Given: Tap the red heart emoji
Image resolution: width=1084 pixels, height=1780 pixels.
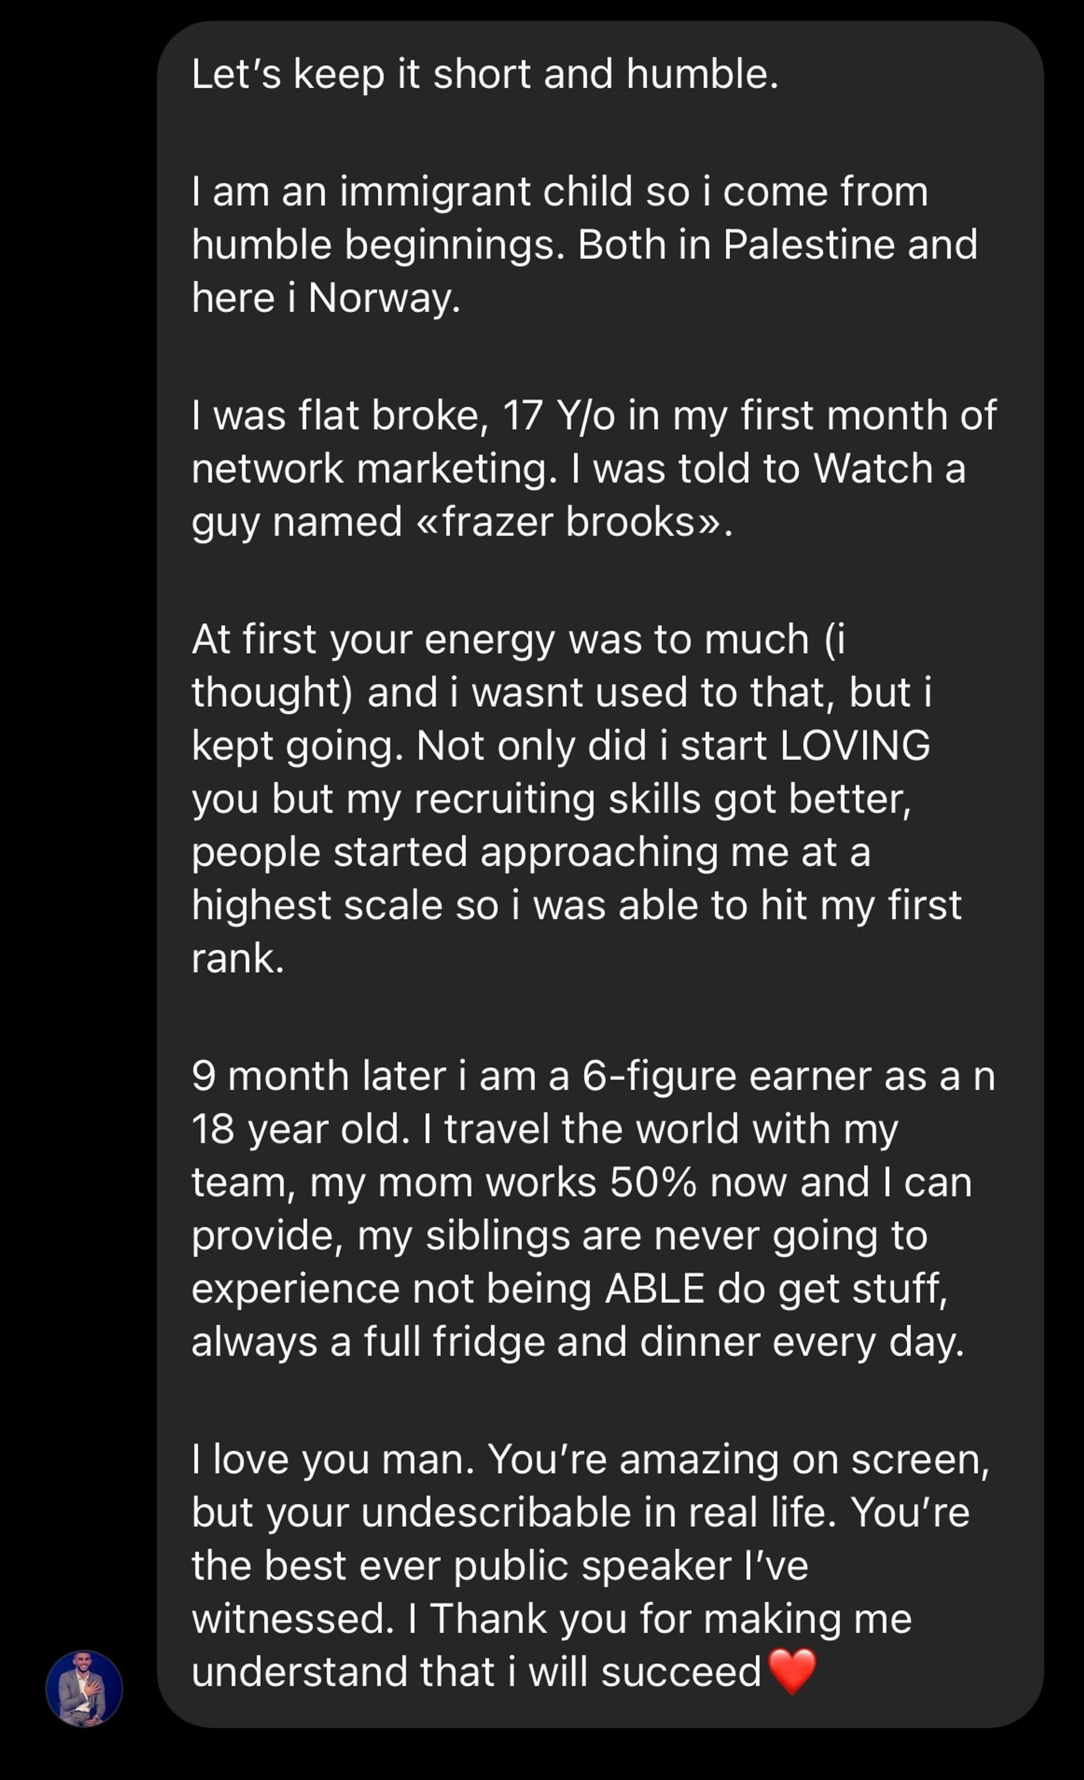Looking at the screenshot, I should tap(792, 1671).
